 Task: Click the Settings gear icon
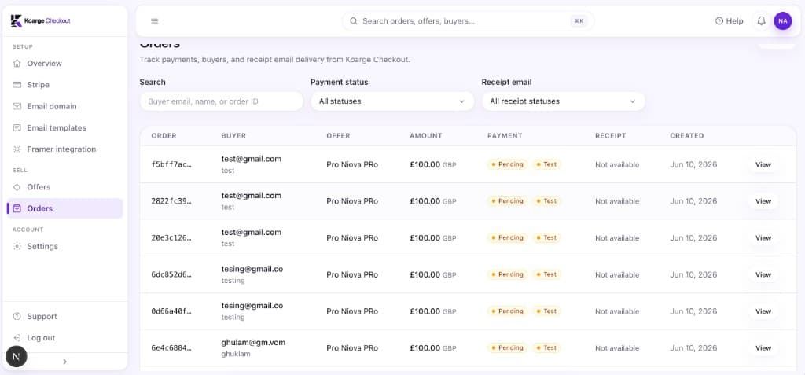[17, 247]
